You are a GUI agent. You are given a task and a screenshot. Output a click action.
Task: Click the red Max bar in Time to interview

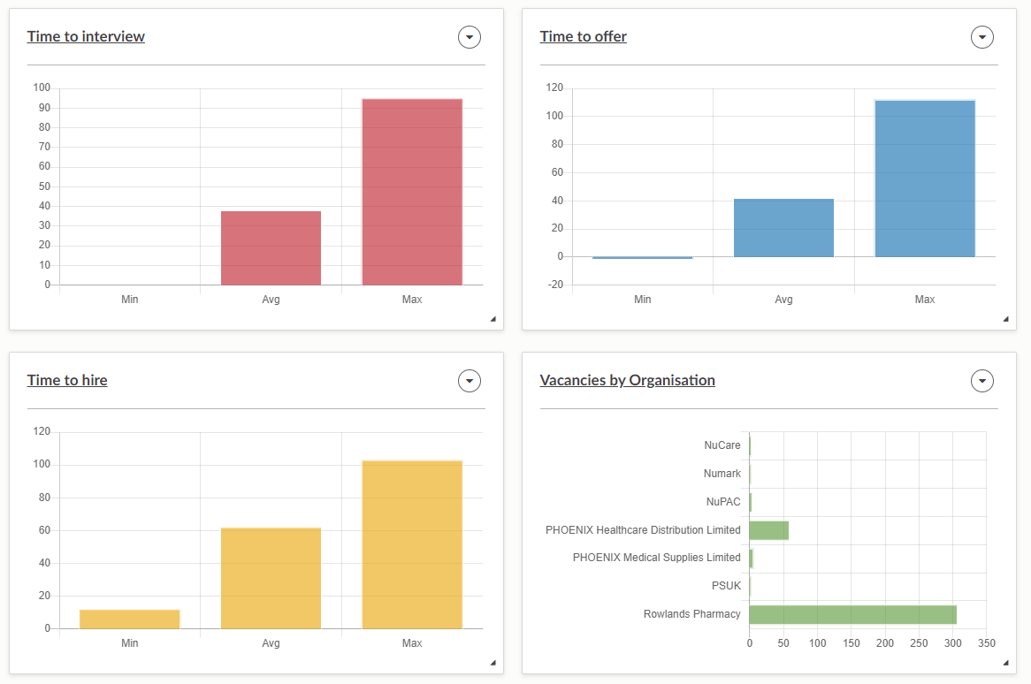[412, 192]
